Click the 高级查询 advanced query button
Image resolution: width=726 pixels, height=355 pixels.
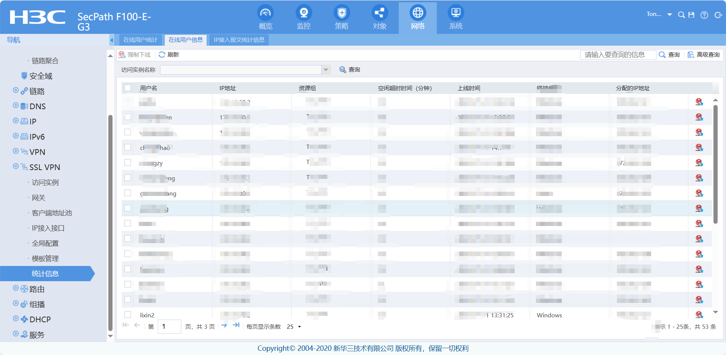pyautogui.click(x=704, y=55)
